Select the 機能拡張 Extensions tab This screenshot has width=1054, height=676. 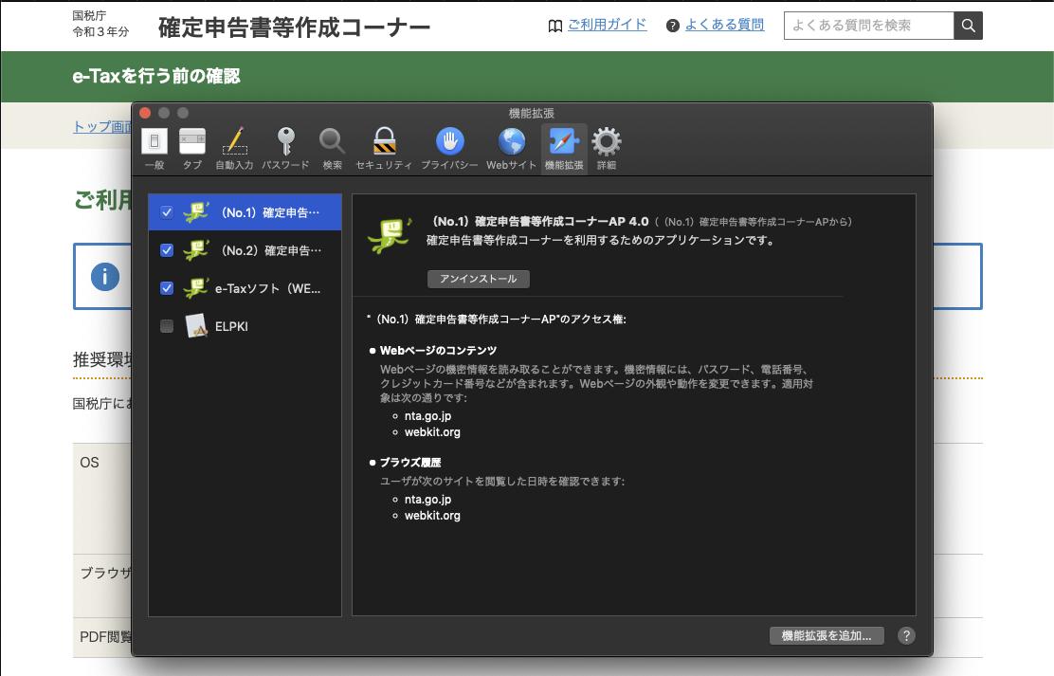click(564, 148)
